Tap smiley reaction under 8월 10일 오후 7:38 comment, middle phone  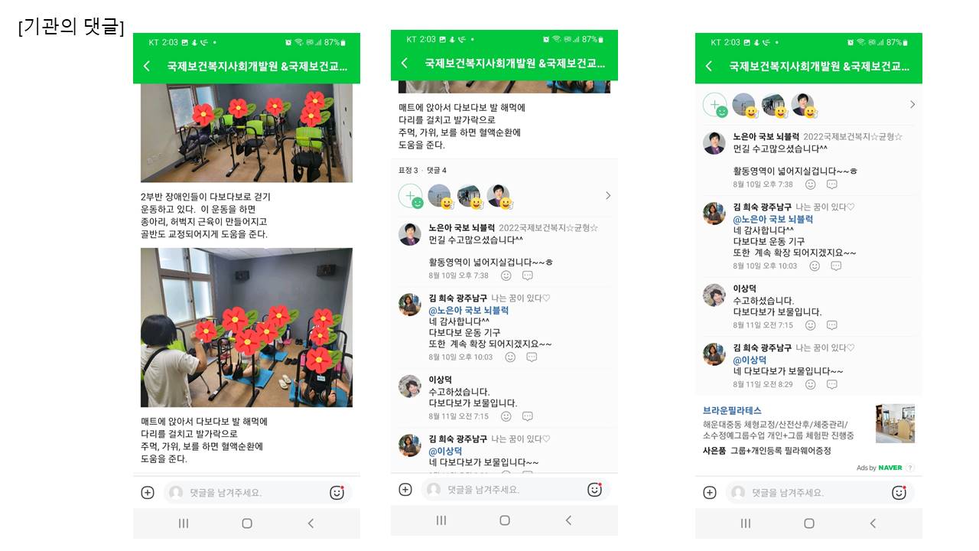tap(506, 275)
